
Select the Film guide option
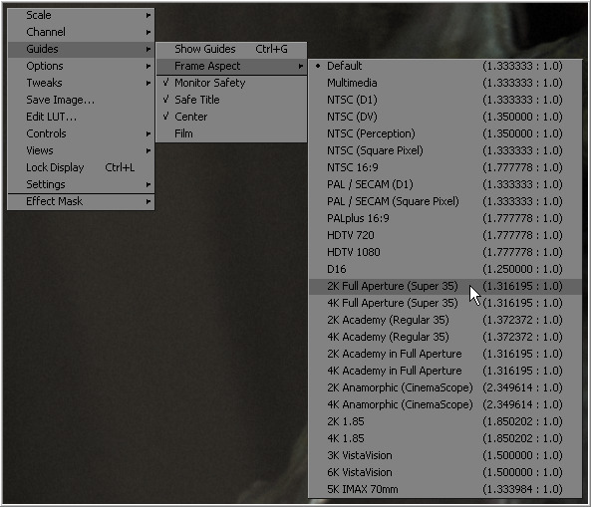click(231, 133)
